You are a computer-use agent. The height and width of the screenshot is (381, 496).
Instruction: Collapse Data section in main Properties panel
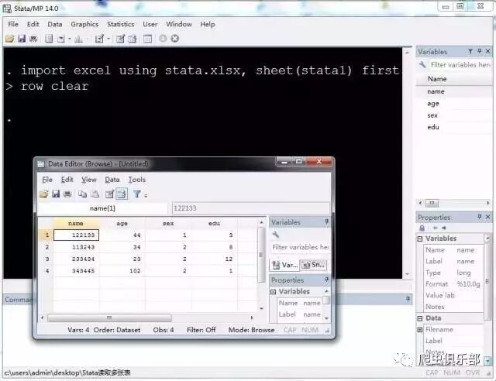(420, 318)
